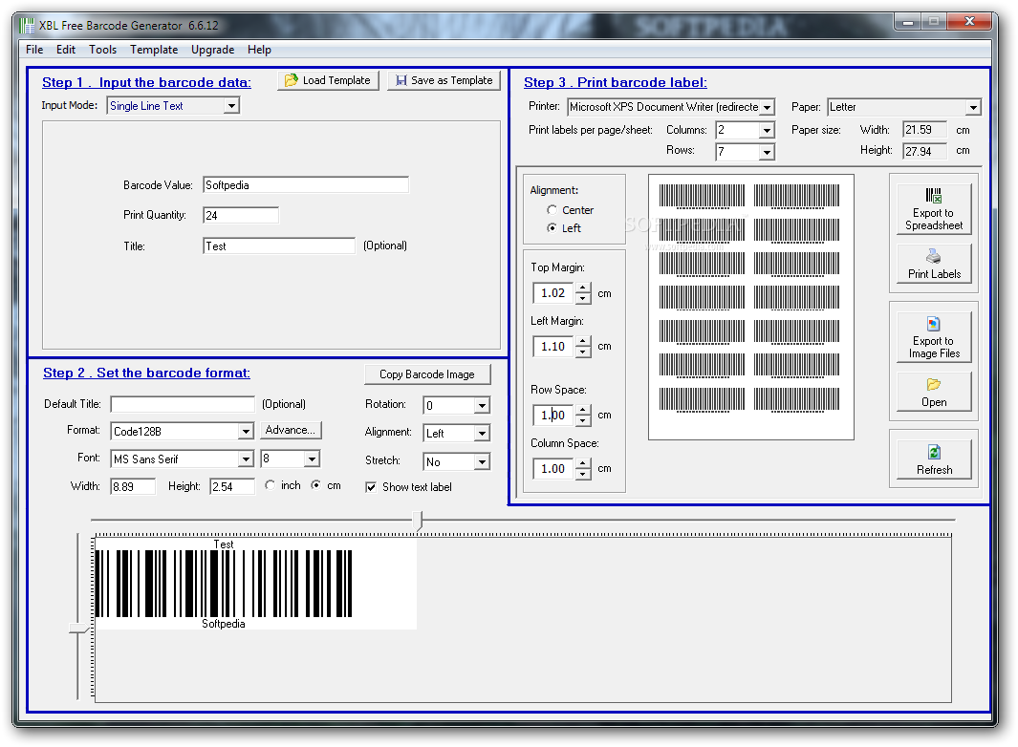The image size is (1018, 747).
Task: Increase Top Margin with up arrow
Action: [584, 288]
